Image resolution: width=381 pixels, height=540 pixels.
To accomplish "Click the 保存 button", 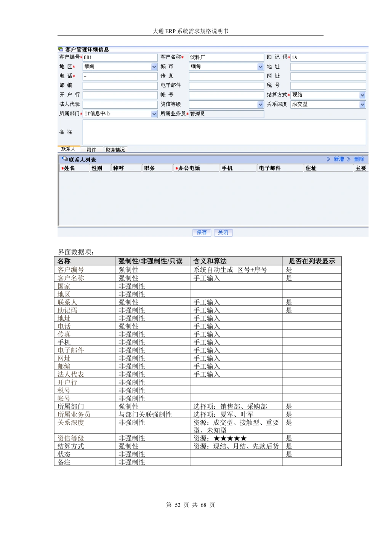I will tap(202, 232).
